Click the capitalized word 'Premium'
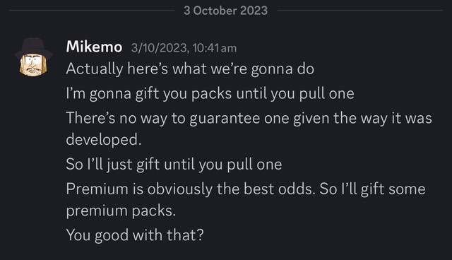The image size is (452, 260). (97, 189)
